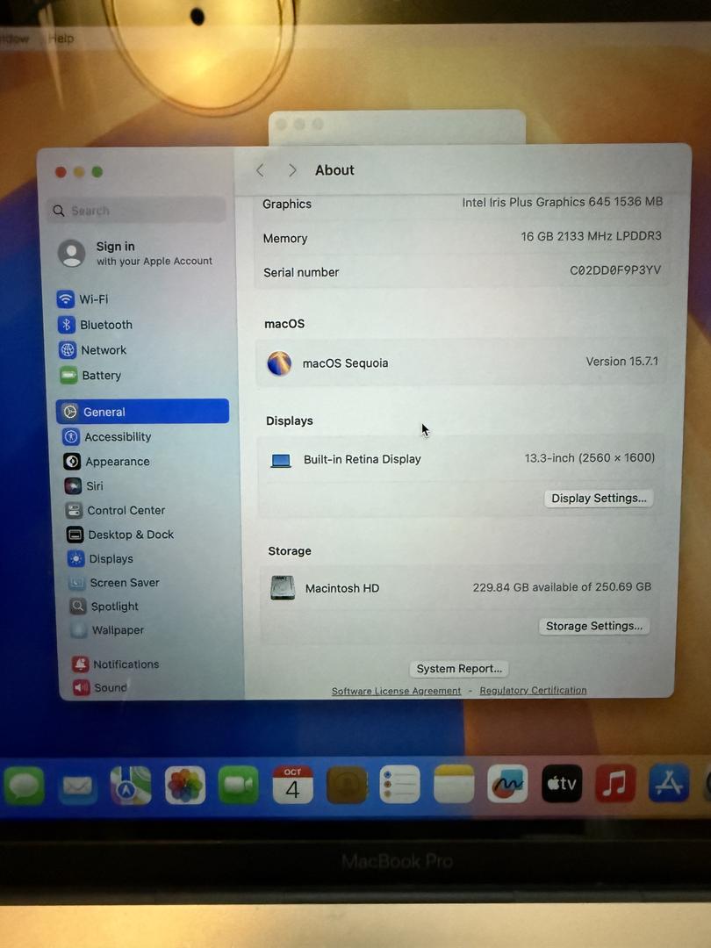Click 229.84 GB available of 250.69 GB
711x948 pixels.
coord(562,587)
